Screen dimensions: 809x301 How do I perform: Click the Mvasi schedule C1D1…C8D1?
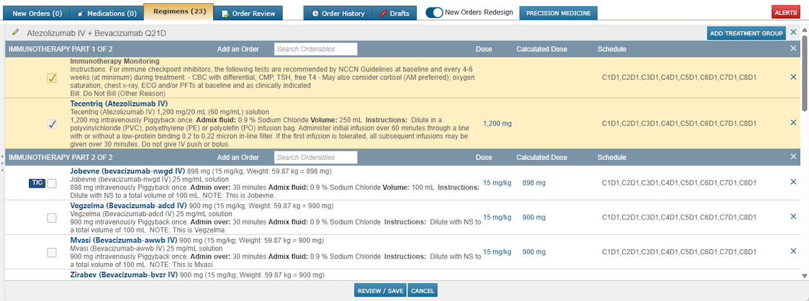coord(679,252)
